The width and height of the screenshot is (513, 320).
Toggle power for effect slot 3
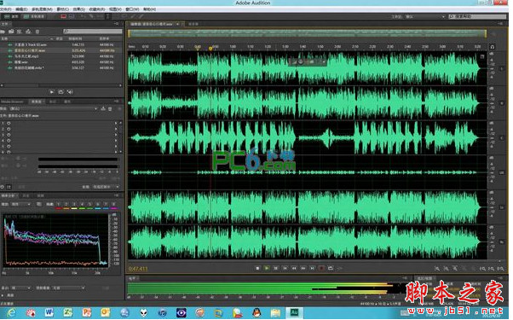(x=9, y=135)
